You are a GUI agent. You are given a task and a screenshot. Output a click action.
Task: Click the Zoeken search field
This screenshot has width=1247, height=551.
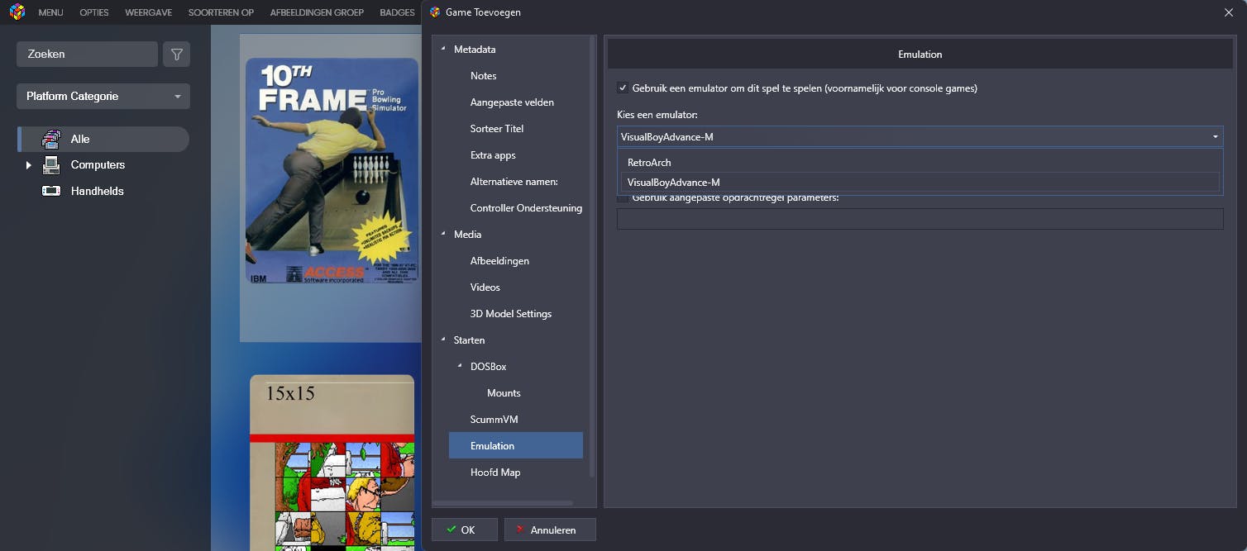pos(87,55)
